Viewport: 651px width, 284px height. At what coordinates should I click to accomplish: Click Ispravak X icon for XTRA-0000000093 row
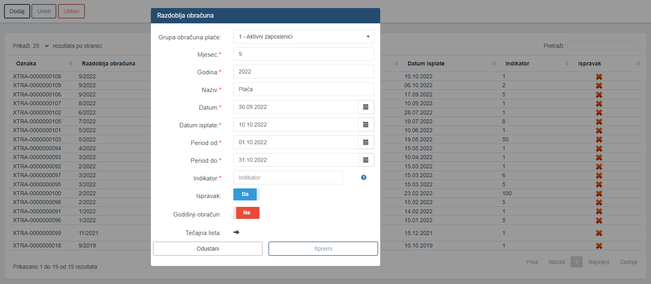(599, 157)
